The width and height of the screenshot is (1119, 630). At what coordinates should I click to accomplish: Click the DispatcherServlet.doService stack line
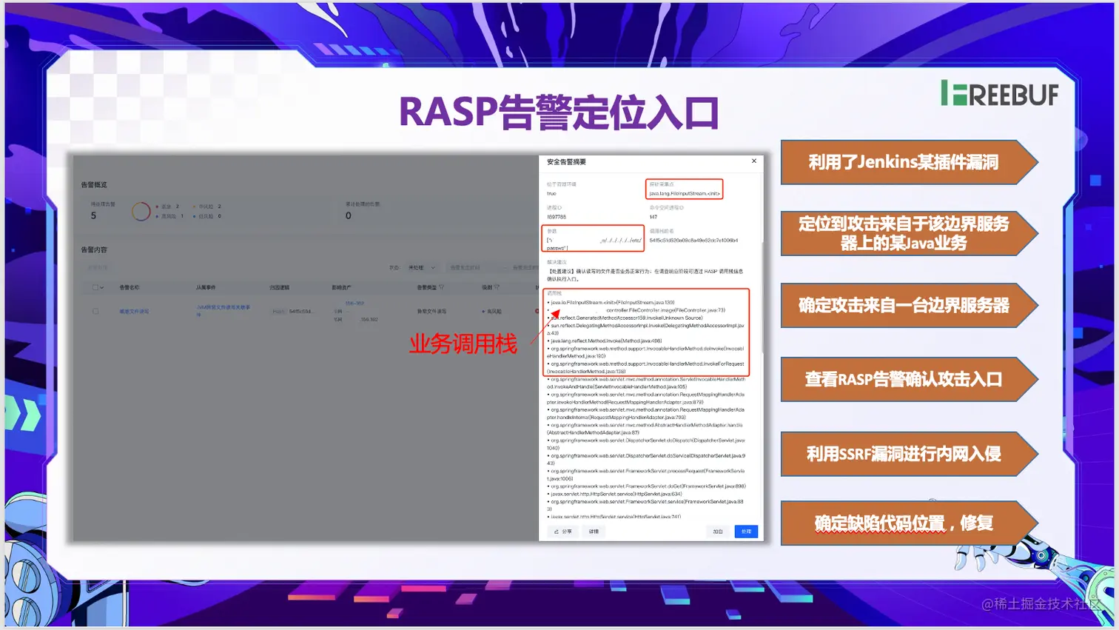tap(645, 460)
